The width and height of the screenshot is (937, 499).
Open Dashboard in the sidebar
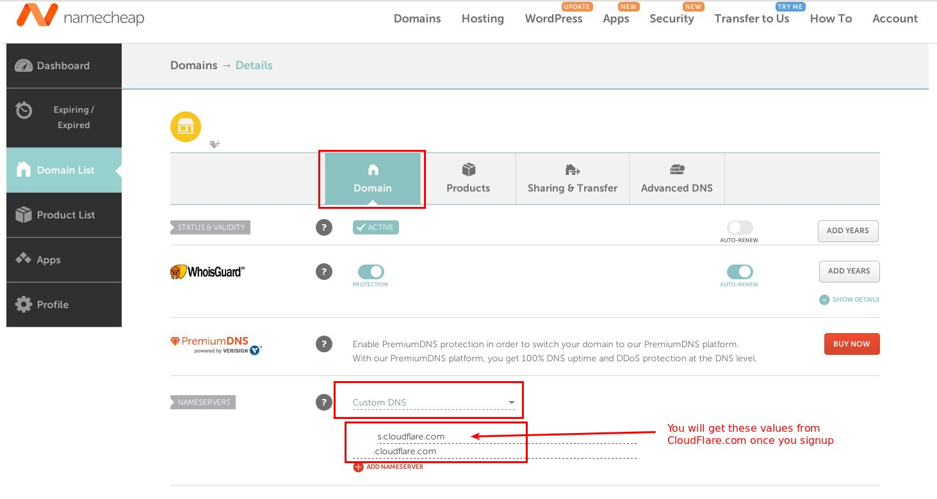[x=64, y=65]
